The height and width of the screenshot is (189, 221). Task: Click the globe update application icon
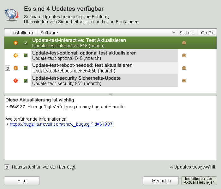tap(12, 15)
